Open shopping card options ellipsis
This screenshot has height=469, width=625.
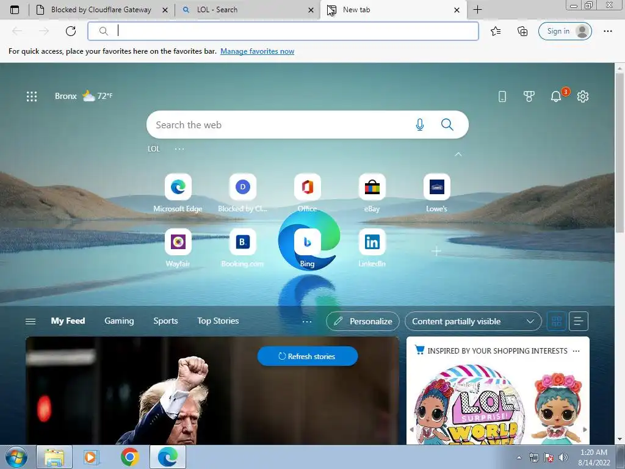576,351
